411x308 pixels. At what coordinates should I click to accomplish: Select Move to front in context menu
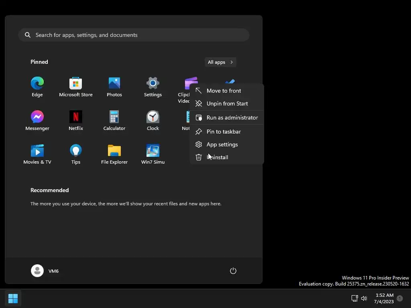[x=227, y=91]
